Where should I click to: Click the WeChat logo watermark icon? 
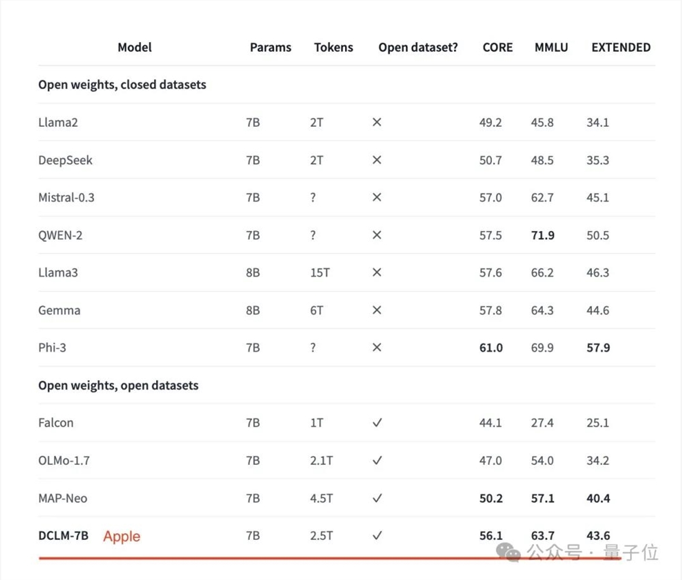click(508, 551)
